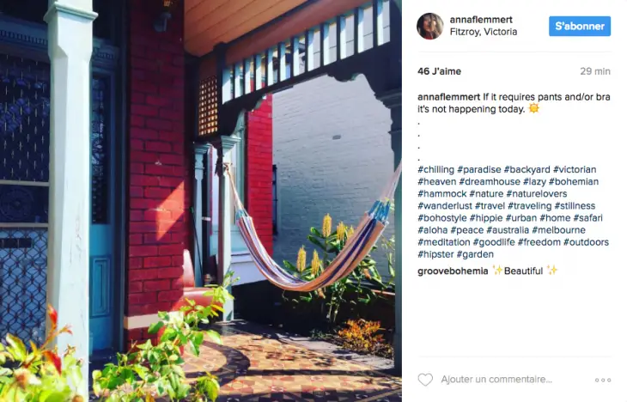Open annaflemmert's profile picture
This screenshot has width=627, height=402.
coord(429,26)
